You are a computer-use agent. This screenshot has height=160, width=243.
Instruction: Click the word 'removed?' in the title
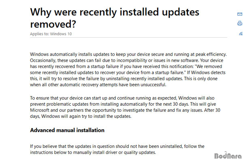(x=53, y=24)
